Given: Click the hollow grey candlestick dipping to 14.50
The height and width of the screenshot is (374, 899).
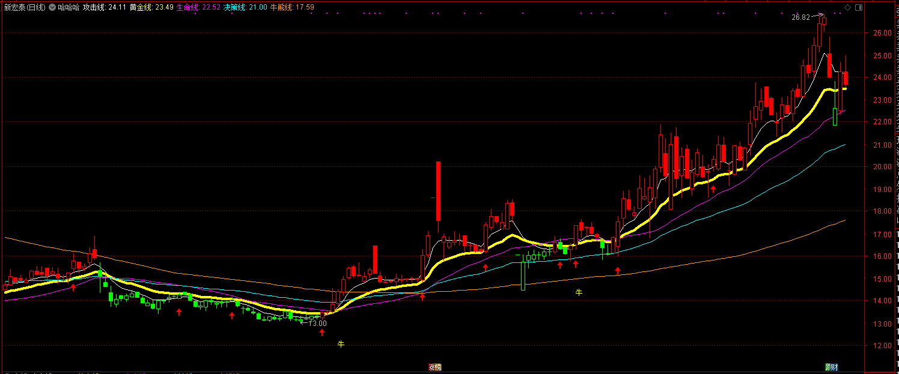Looking at the screenshot, I should point(523,276).
